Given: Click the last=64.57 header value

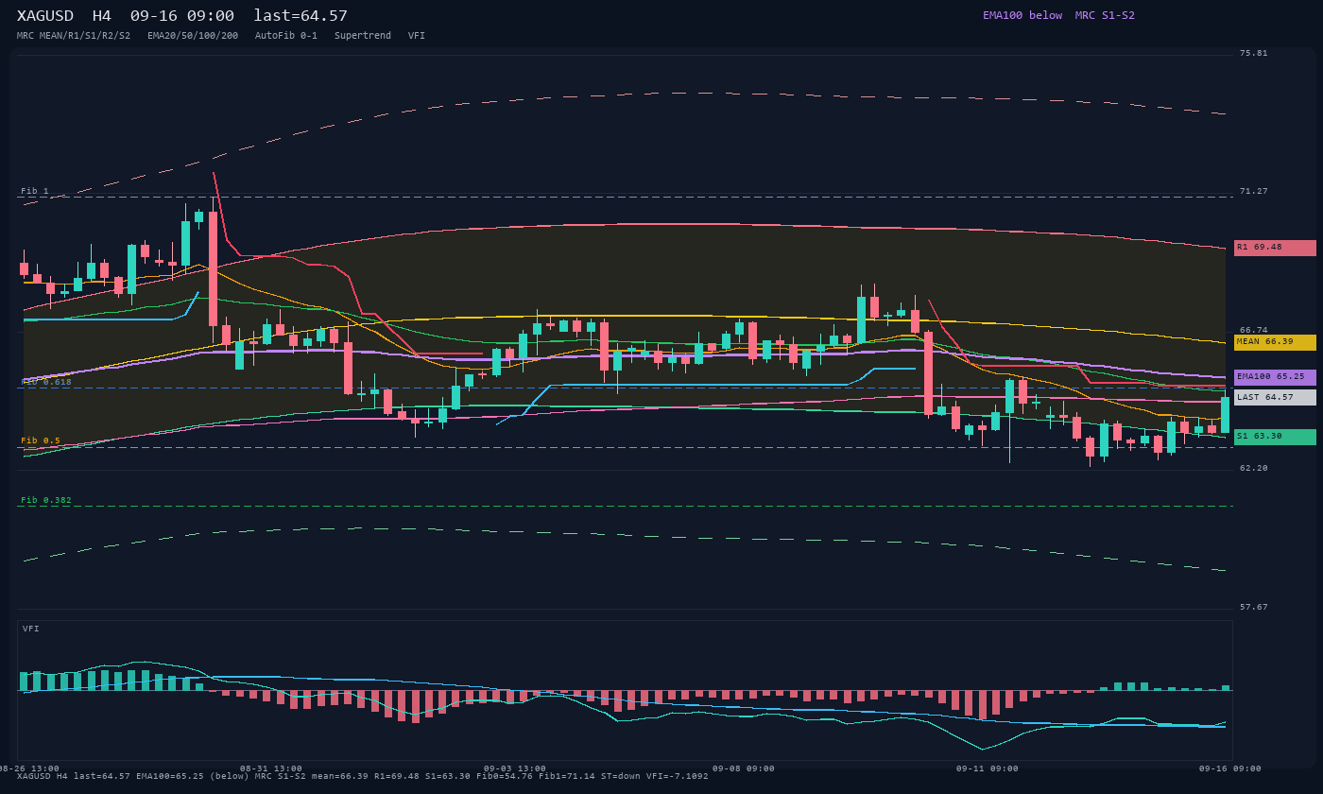Looking at the screenshot, I should click(301, 16).
